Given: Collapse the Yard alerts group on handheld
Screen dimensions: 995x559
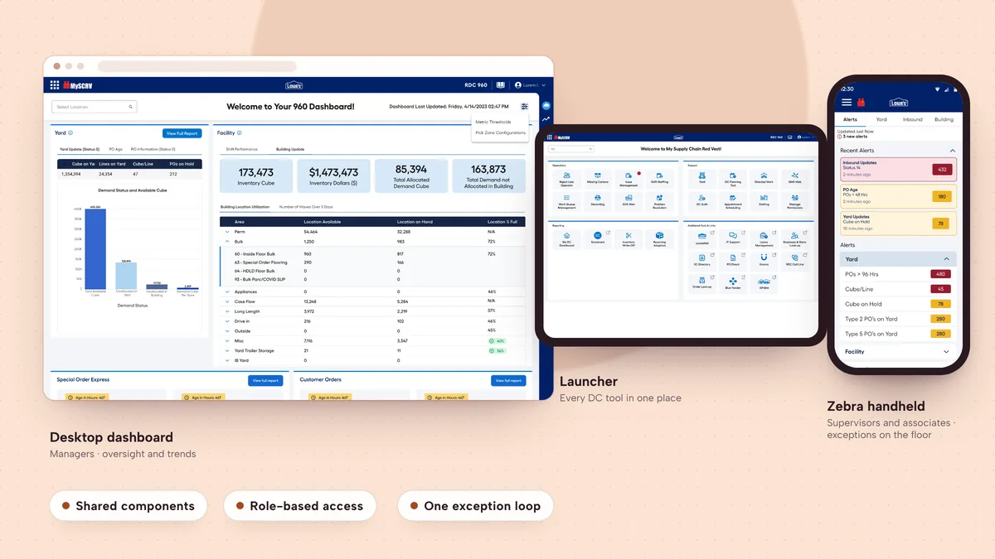Looking at the screenshot, I should click(x=947, y=259).
